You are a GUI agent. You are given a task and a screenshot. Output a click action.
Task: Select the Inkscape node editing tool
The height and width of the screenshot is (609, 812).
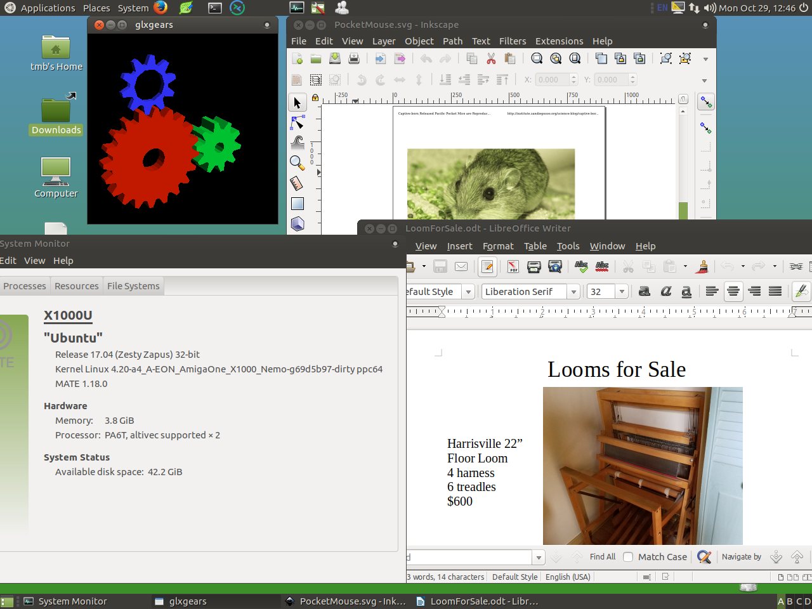tap(297, 122)
